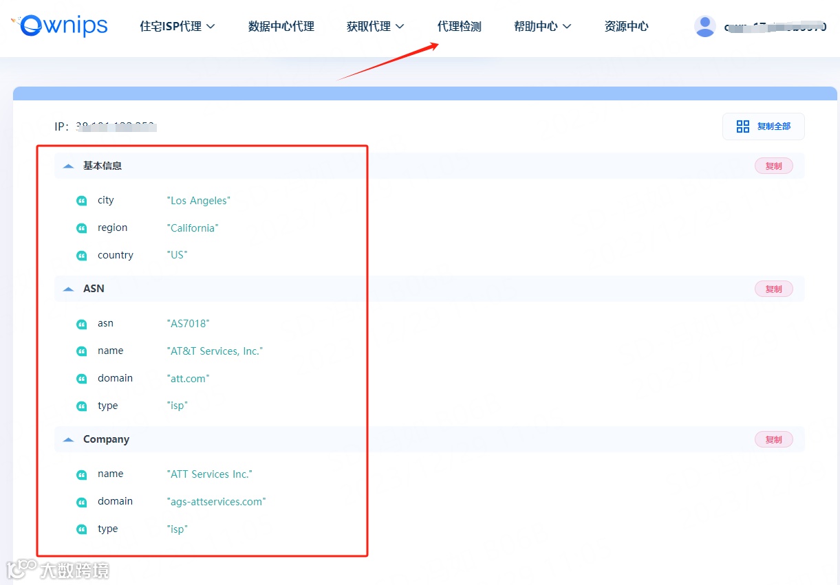Collapse the 基本信息 section arrow
This screenshot has width=840, height=585.
click(x=68, y=166)
